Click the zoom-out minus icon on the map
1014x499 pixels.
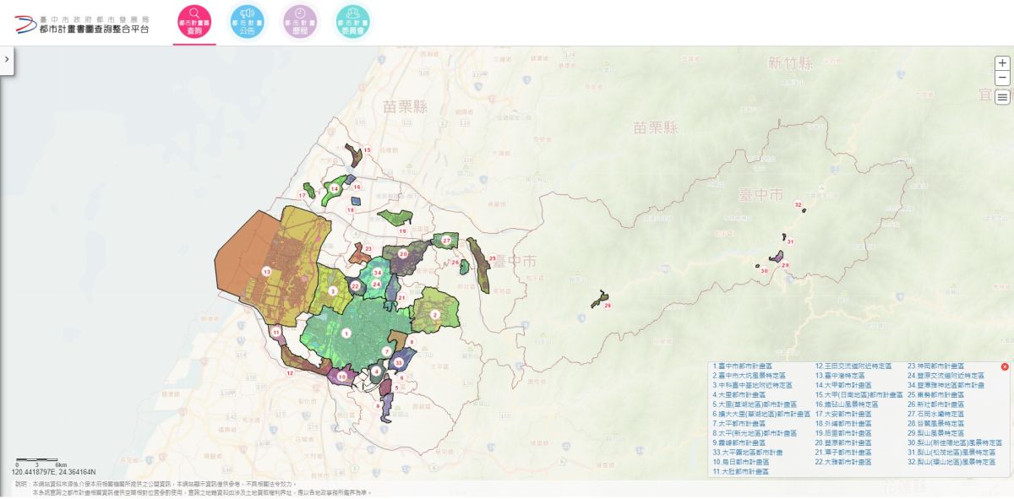[1000, 79]
